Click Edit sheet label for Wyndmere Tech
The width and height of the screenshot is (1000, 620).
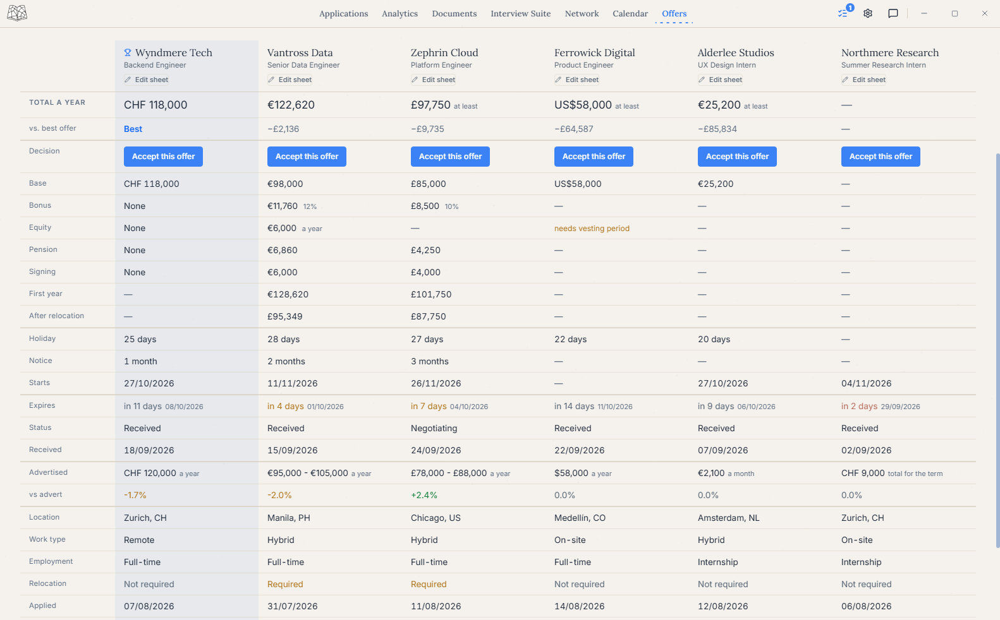(152, 80)
